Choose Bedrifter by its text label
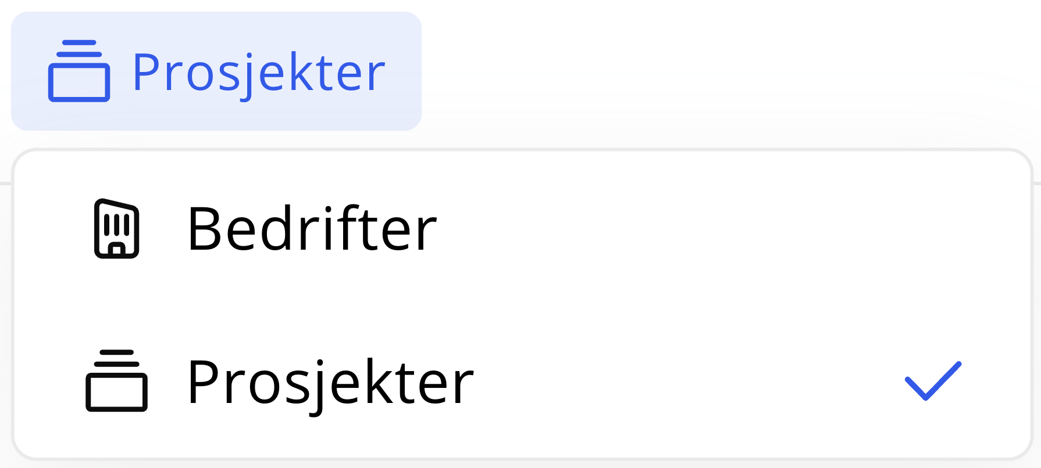Viewport: 1041px width, 468px height. point(312,229)
